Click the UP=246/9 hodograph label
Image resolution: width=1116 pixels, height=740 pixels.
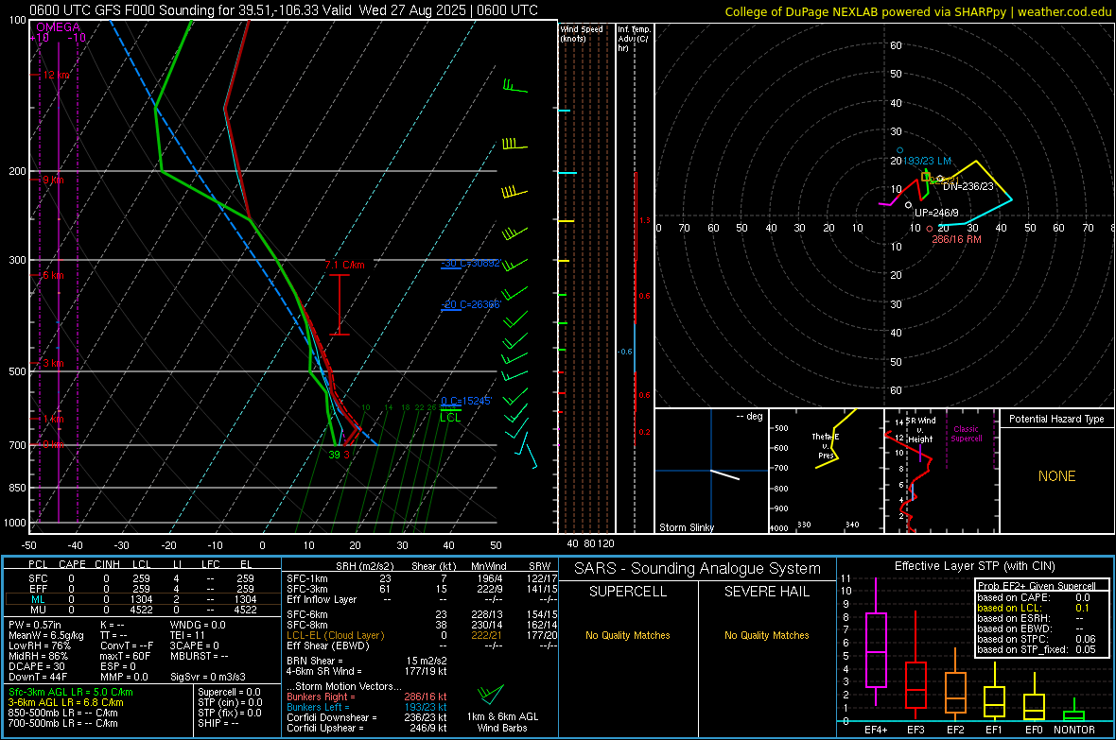(x=936, y=213)
